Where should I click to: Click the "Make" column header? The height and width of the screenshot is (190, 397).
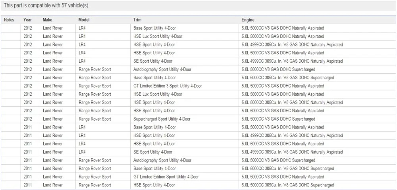(47, 20)
